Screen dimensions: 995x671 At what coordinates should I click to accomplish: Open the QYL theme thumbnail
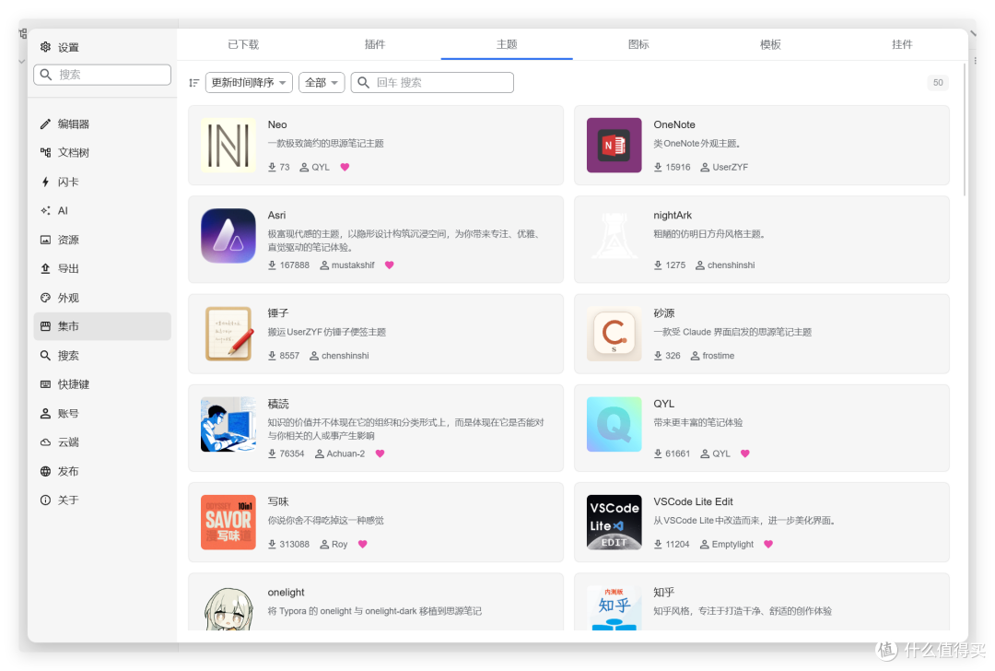615,424
